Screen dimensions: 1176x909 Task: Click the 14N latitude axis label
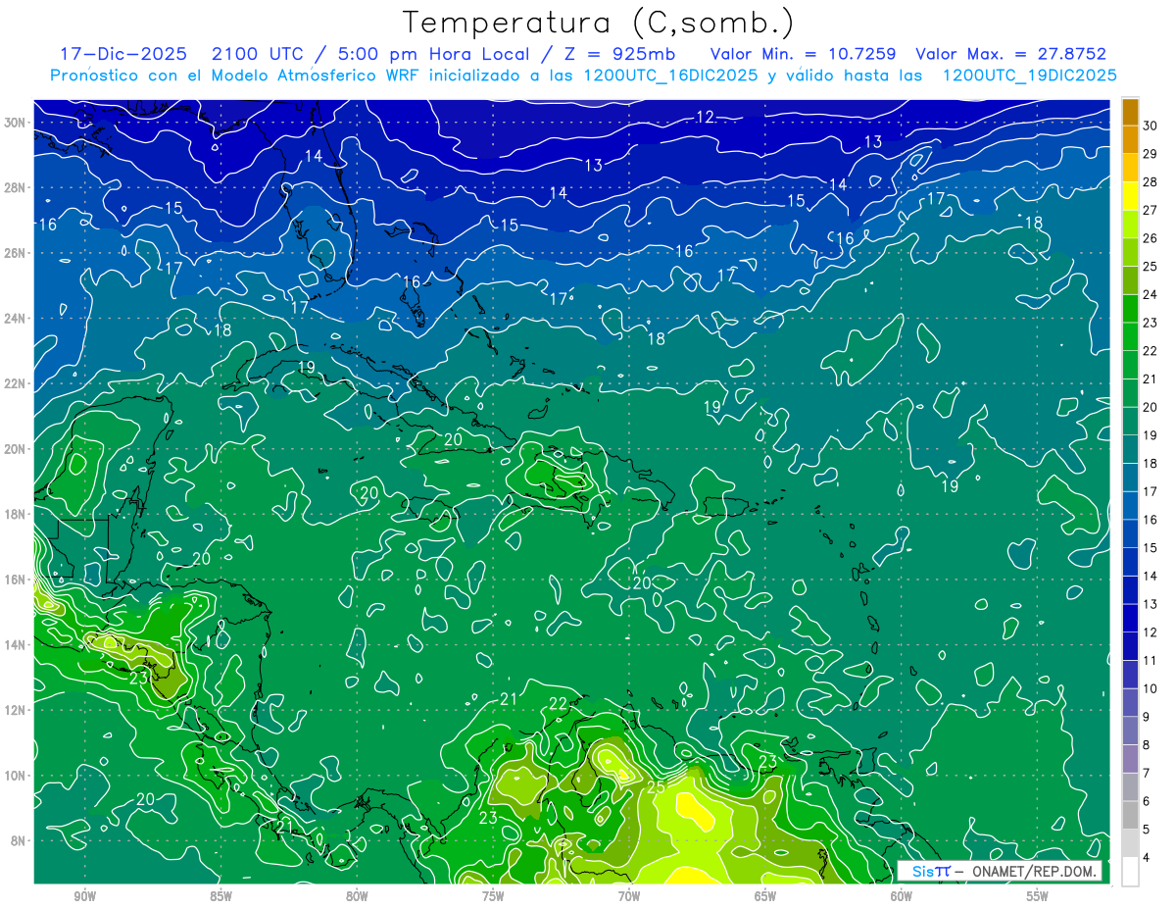[x=16, y=645]
